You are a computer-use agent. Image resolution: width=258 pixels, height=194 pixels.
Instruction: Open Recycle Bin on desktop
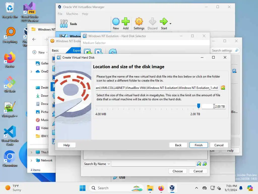click(x=10, y=10)
